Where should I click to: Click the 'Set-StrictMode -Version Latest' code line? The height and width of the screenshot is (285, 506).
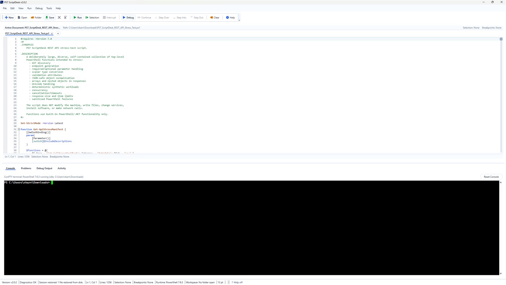tap(42, 123)
